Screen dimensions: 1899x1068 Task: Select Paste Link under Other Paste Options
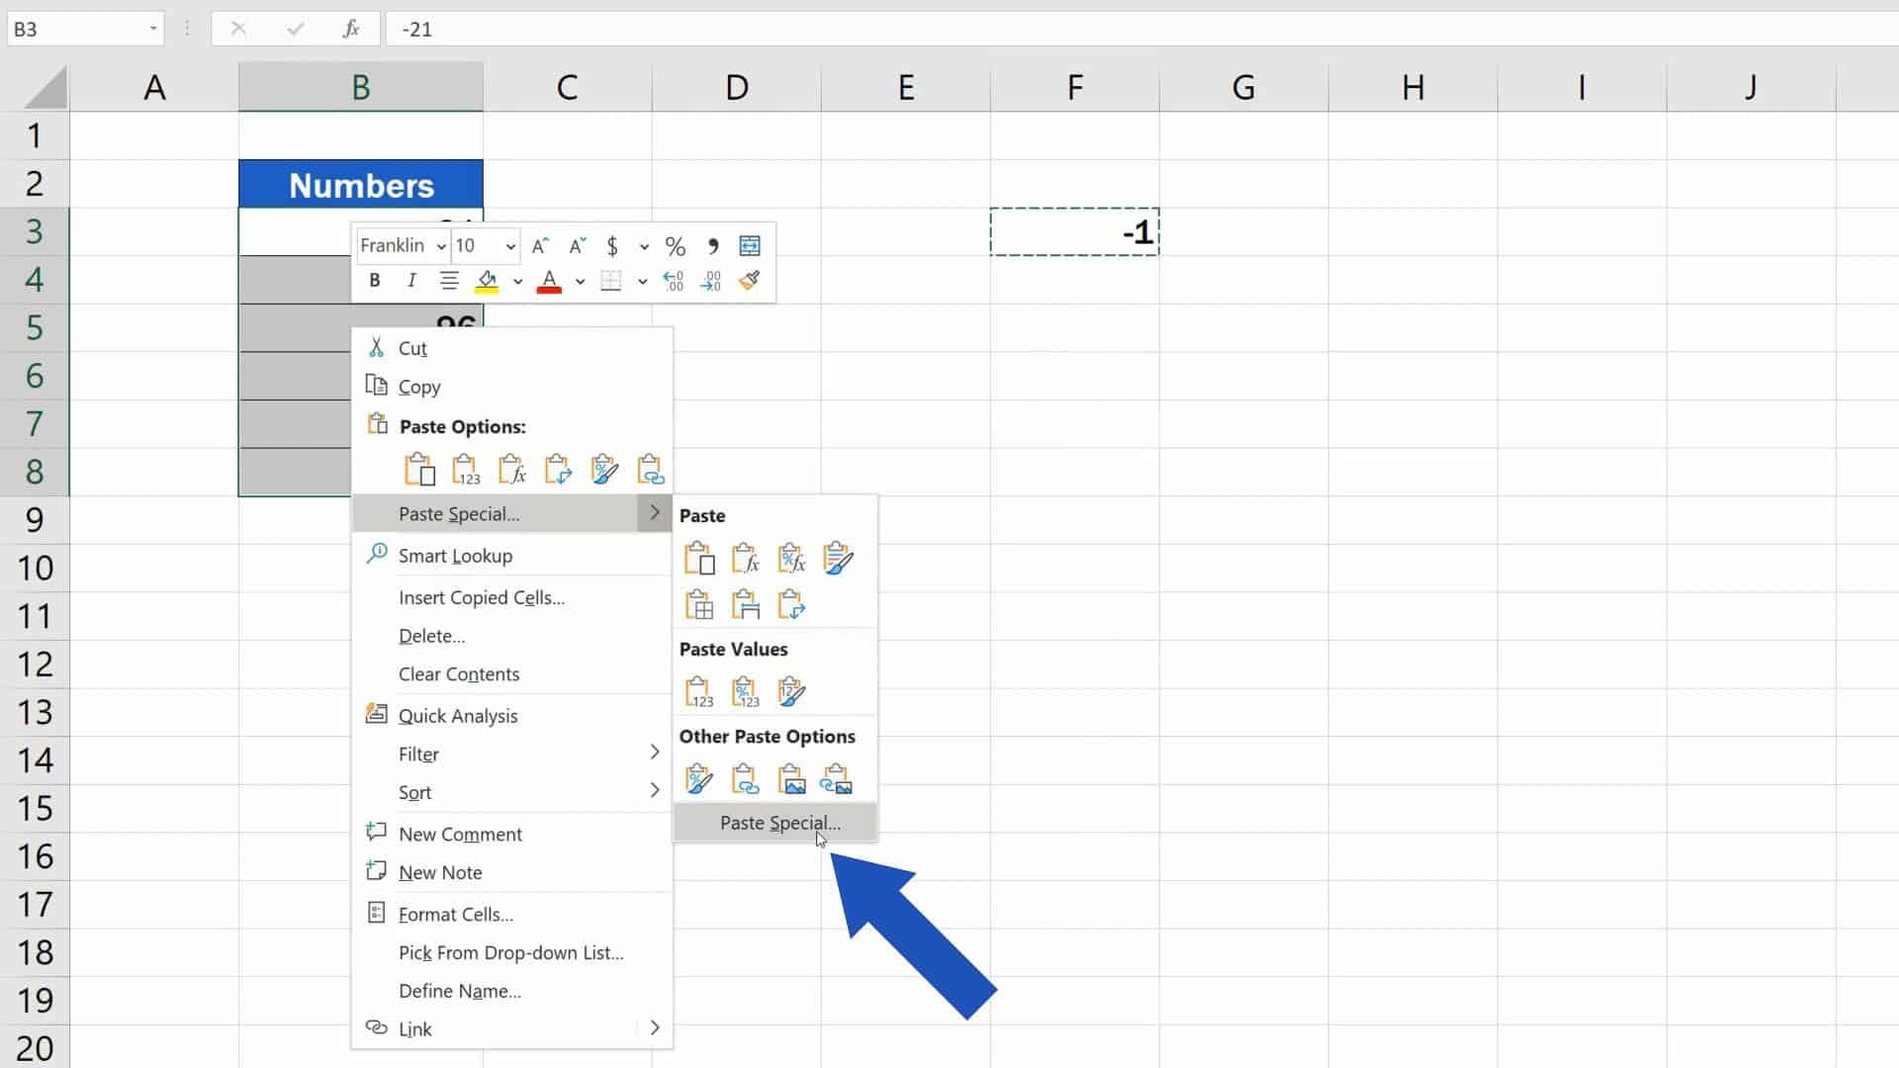[745, 779]
